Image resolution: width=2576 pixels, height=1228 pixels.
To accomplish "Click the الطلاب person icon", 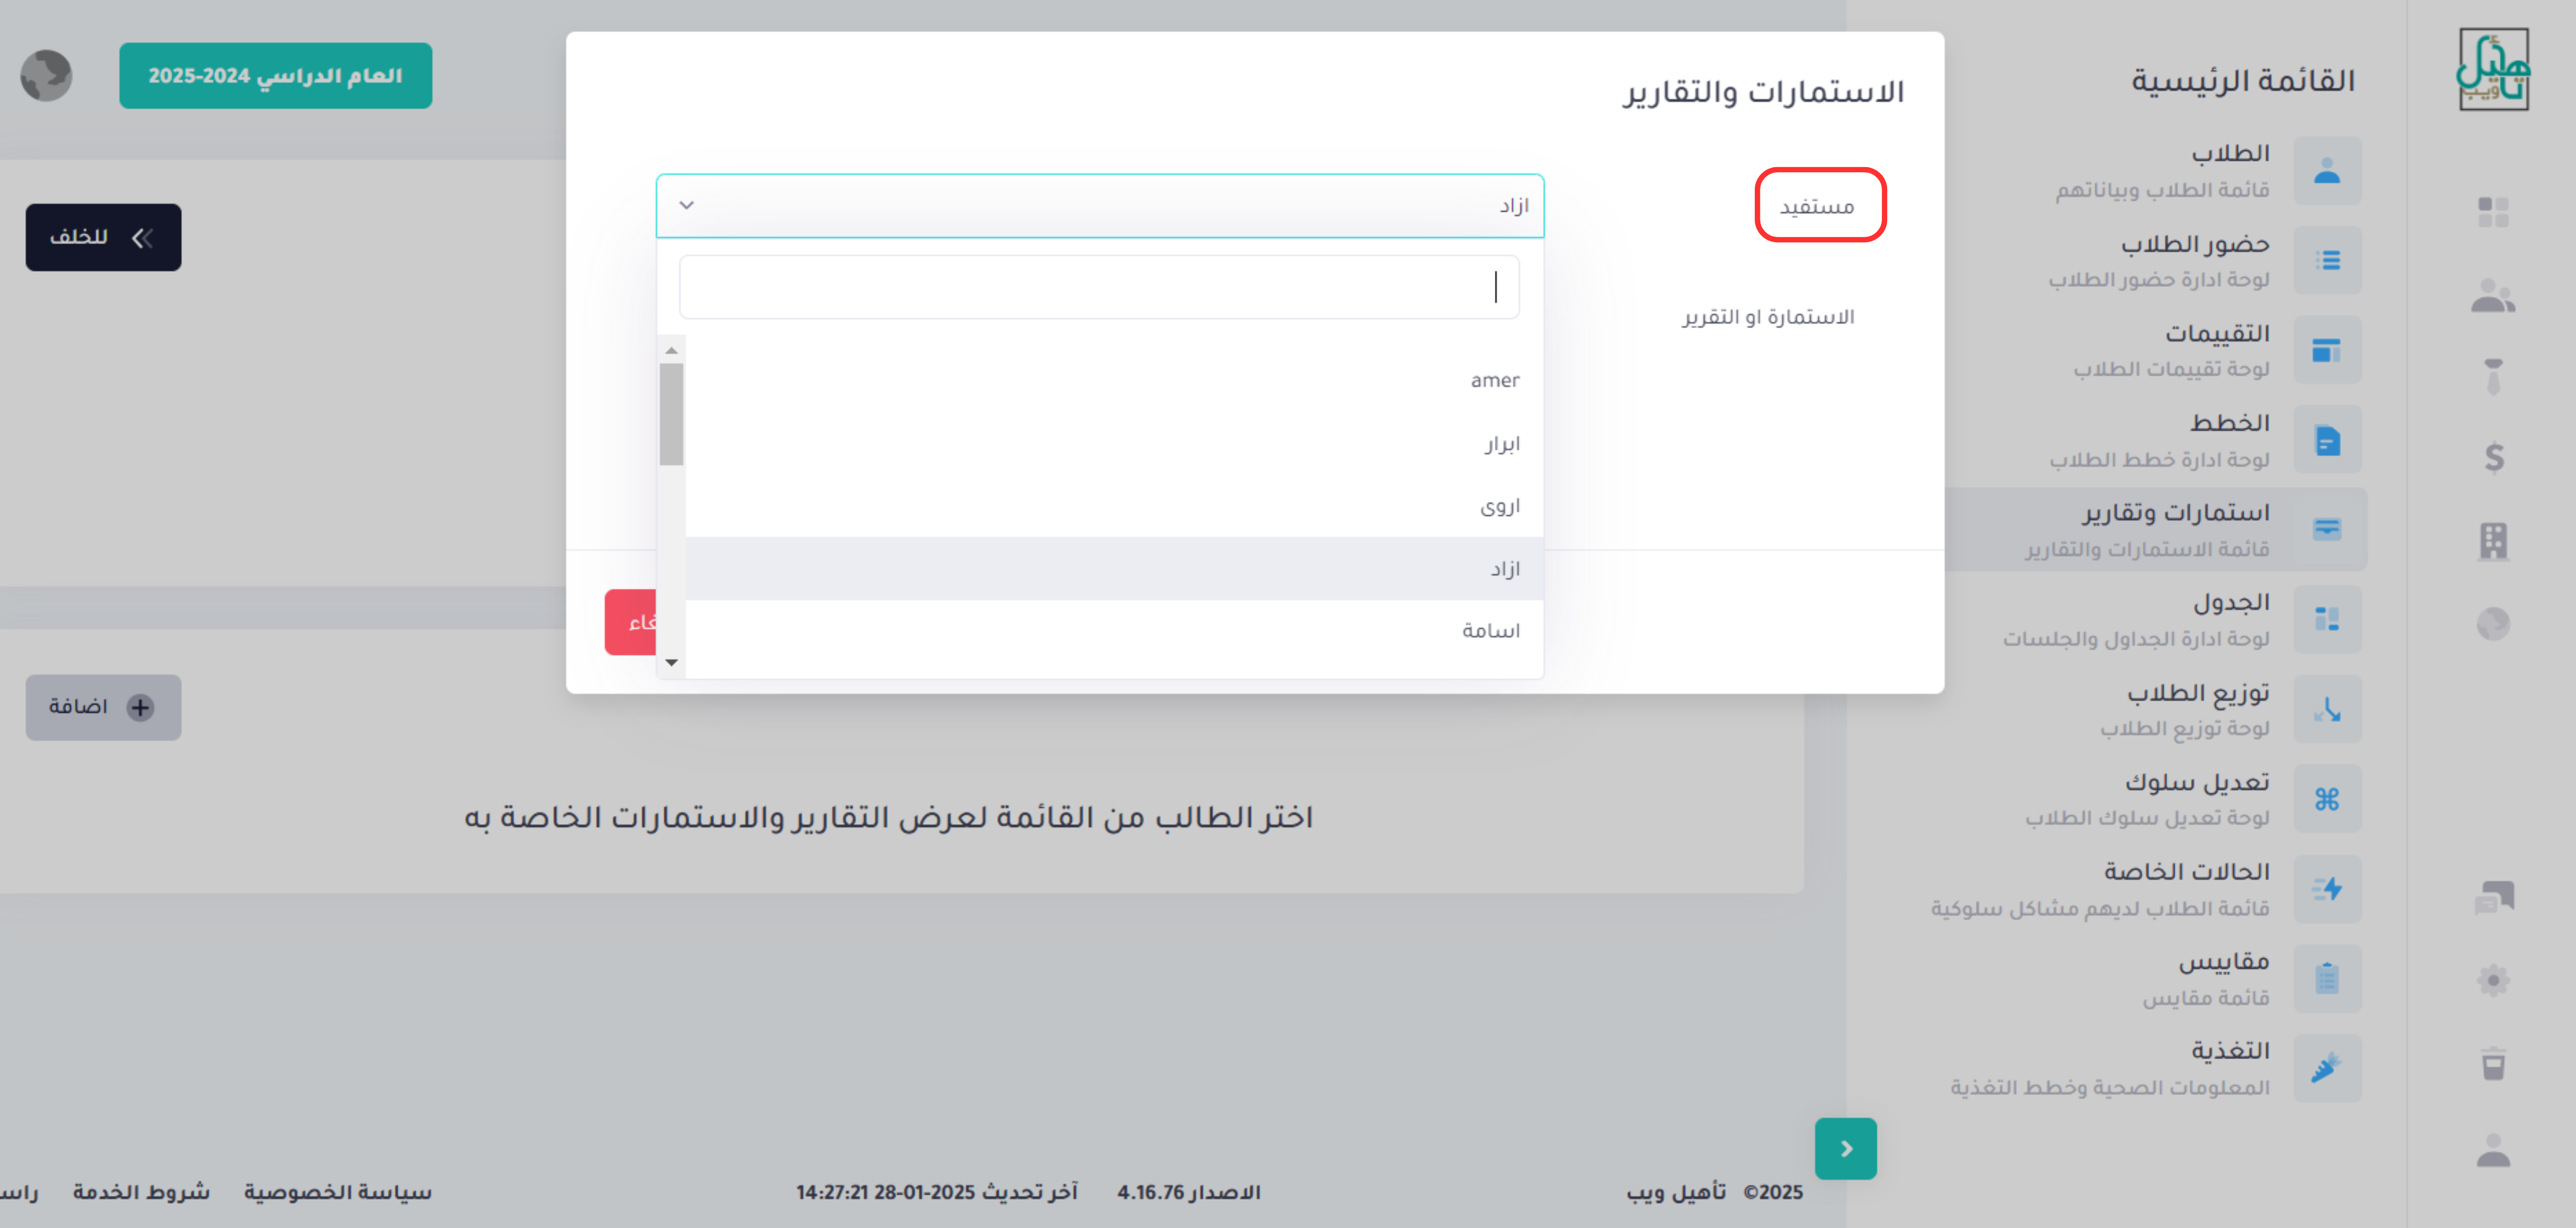I will (2327, 171).
